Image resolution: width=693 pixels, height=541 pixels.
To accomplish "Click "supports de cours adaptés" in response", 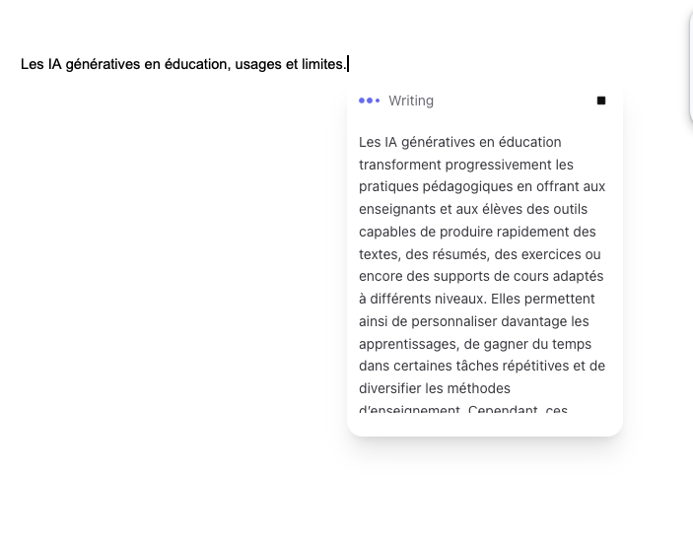I will pyautogui.click(x=520, y=276).
